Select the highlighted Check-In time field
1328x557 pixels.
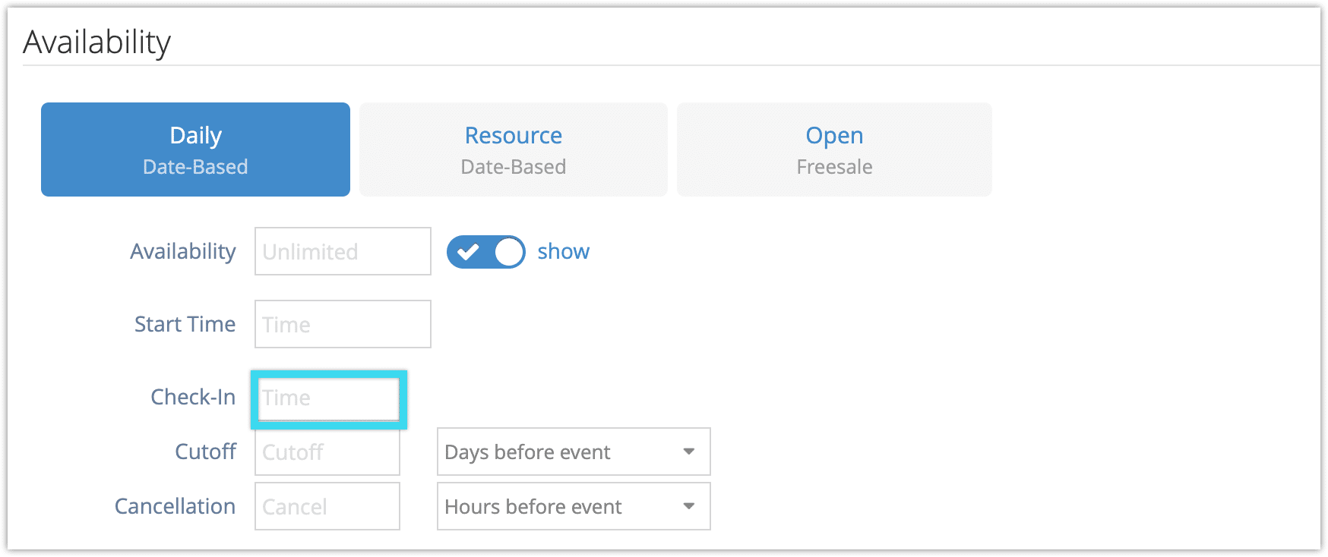tap(329, 398)
